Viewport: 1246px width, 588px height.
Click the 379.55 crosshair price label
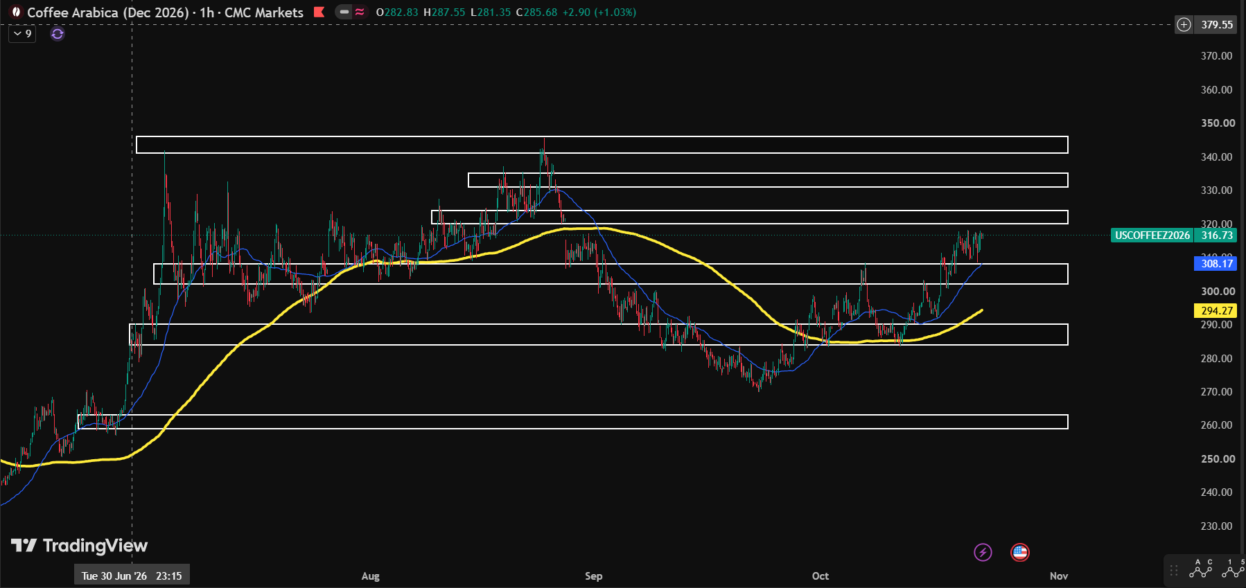pos(1217,25)
